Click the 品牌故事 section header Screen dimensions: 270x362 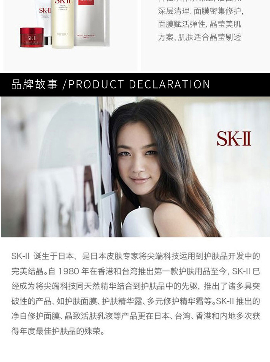coord(35,84)
